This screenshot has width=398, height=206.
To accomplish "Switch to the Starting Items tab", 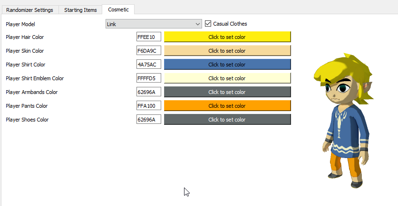I will [x=80, y=10].
